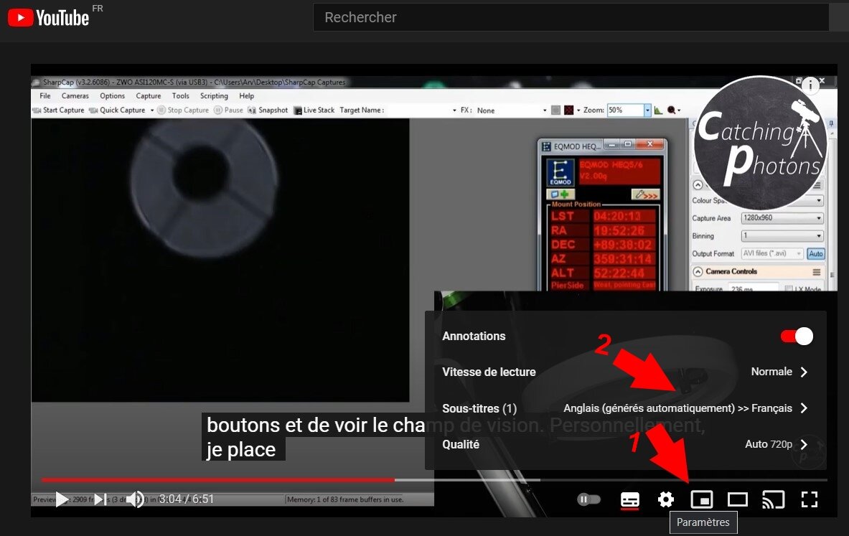This screenshot has height=536, width=849.
Task: Open the Camera Controls hamburger menu
Action: coord(816,272)
